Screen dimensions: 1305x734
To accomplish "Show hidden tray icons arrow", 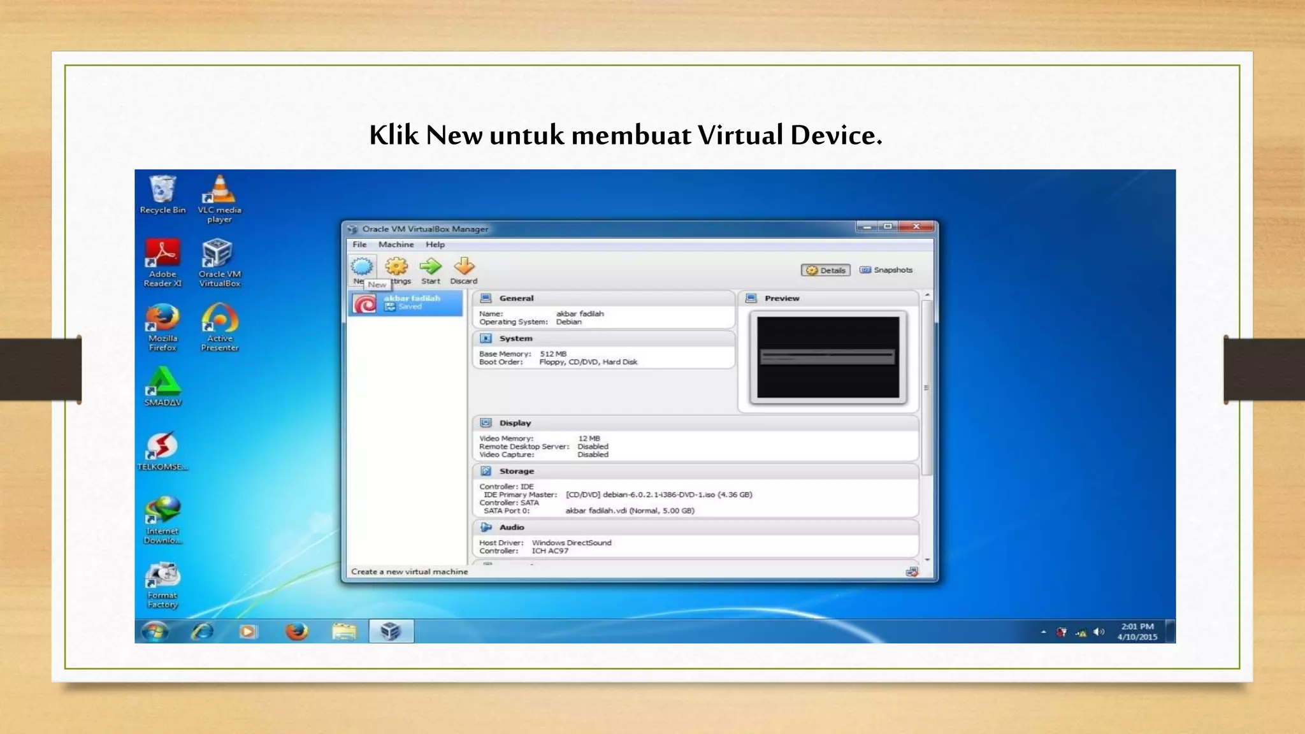I will pos(1044,632).
